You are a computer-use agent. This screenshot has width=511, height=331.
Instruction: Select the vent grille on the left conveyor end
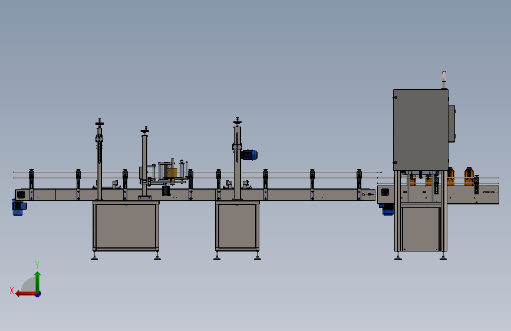click(x=21, y=194)
